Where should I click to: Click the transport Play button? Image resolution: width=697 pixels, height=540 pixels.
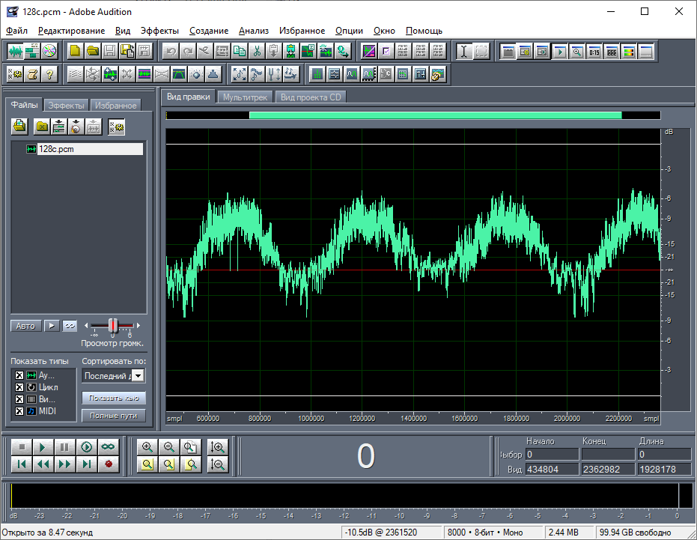[43, 447]
